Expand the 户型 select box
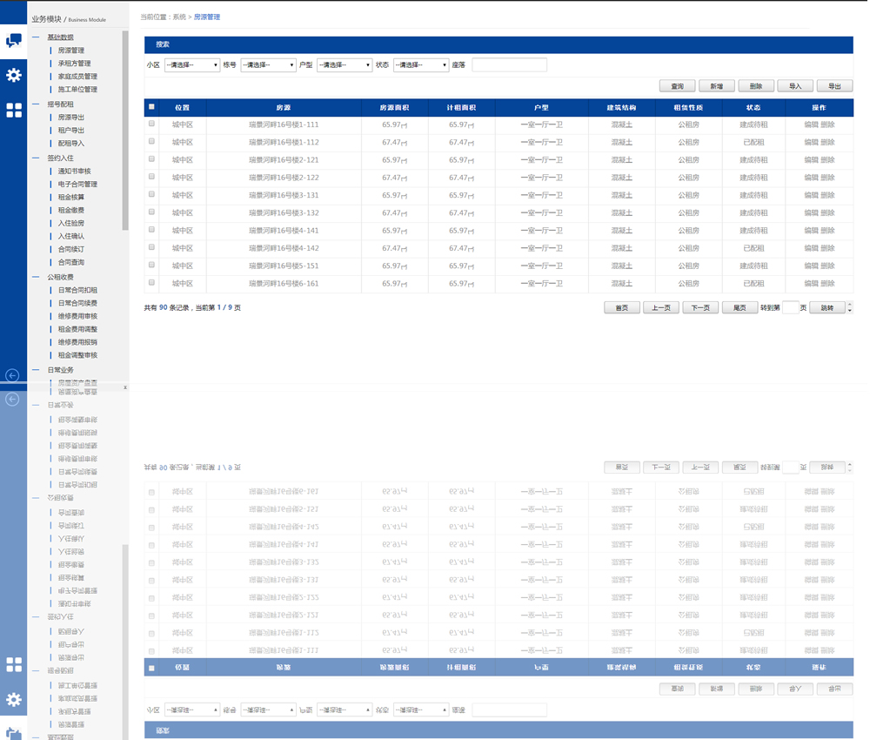Image resolution: width=870 pixels, height=740 pixels. point(344,65)
